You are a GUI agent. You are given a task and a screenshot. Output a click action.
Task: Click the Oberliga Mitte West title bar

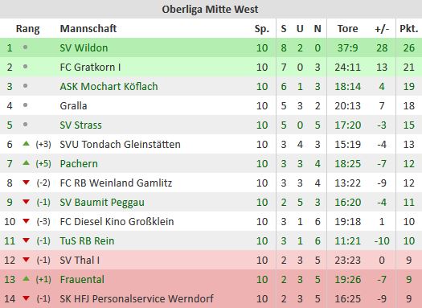211,9
